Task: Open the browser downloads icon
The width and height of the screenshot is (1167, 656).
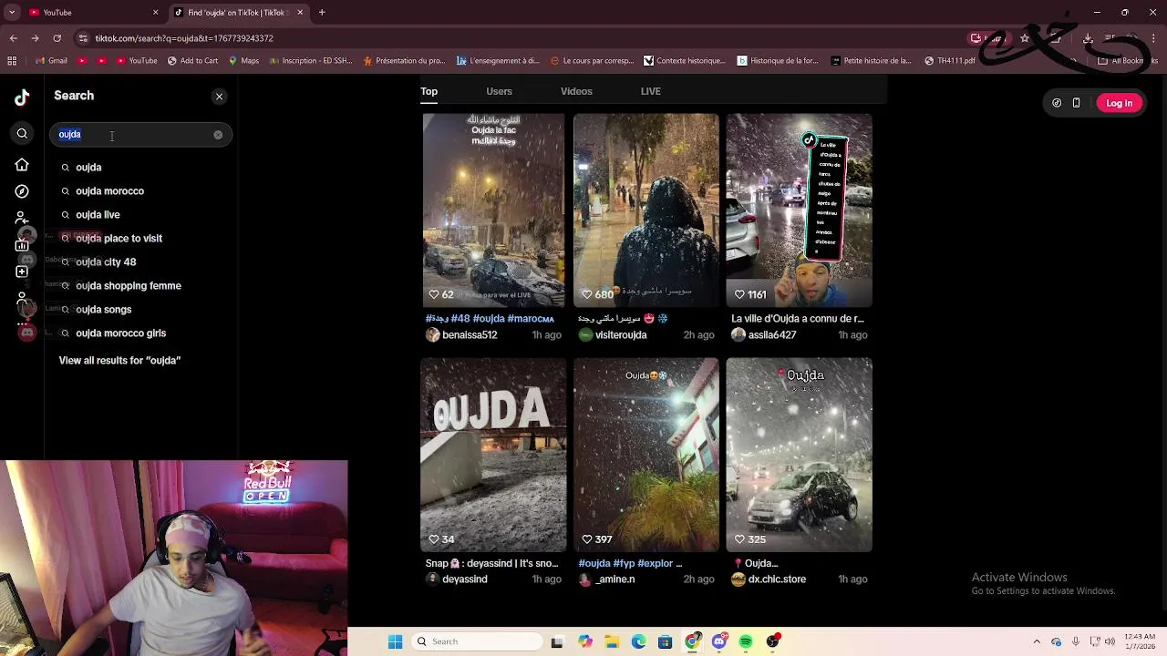Action: (x=1088, y=38)
